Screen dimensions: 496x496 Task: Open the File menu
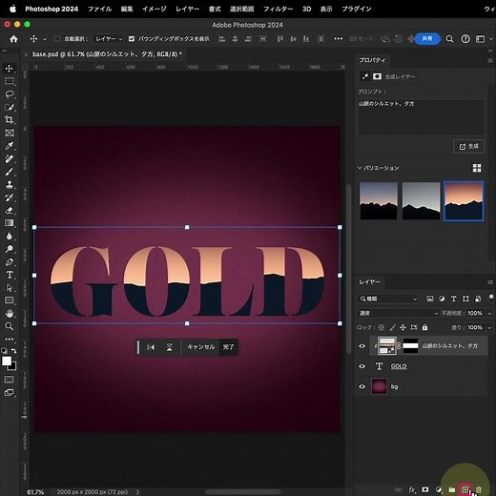pyautogui.click(x=99, y=9)
